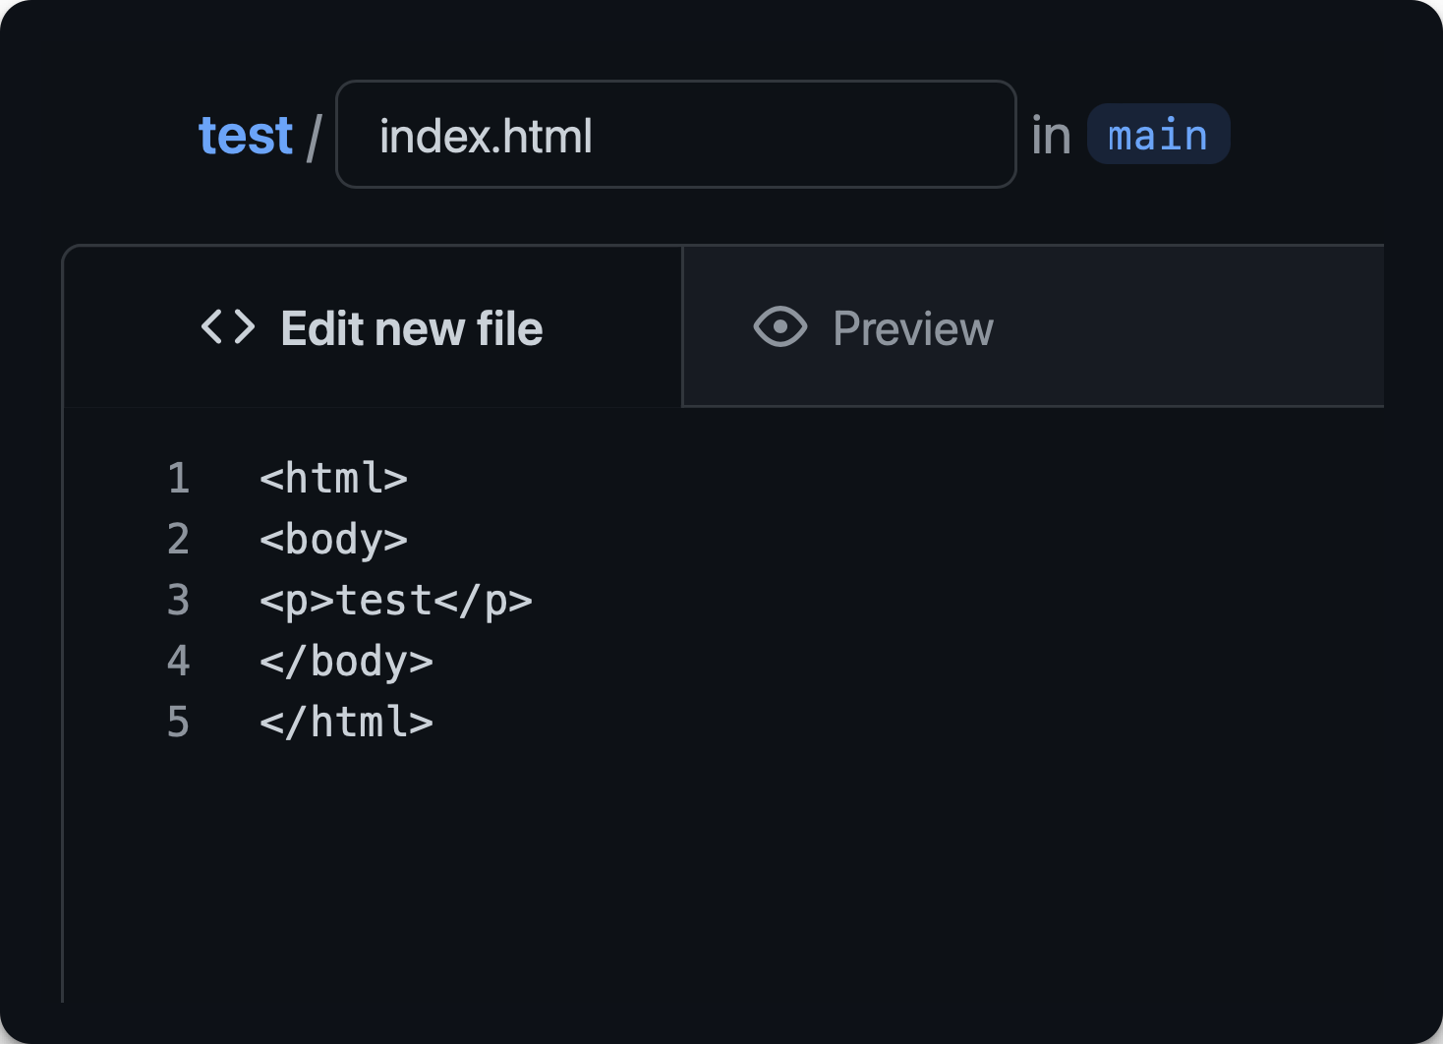1443x1044 pixels.
Task: Switch to the Preview tab
Action: 912,328
